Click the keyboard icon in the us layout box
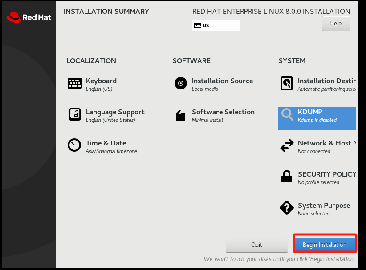 click(198, 25)
